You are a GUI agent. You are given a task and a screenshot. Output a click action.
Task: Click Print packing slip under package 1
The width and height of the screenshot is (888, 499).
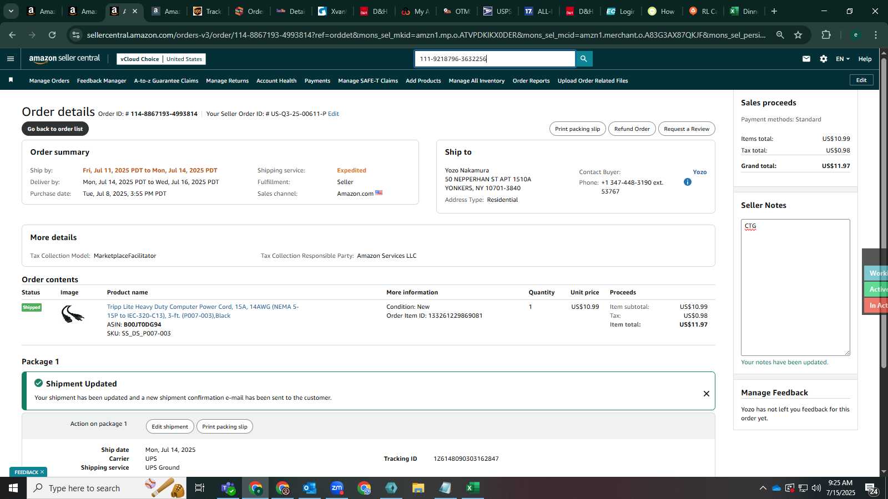click(x=225, y=426)
